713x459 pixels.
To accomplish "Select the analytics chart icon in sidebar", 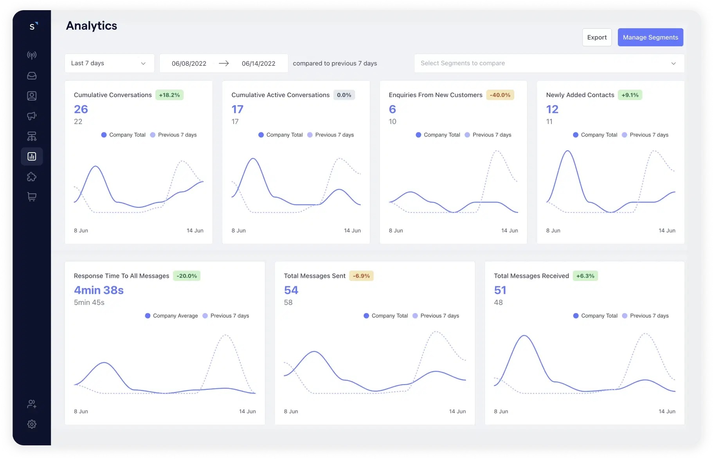I will coord(32,157).
